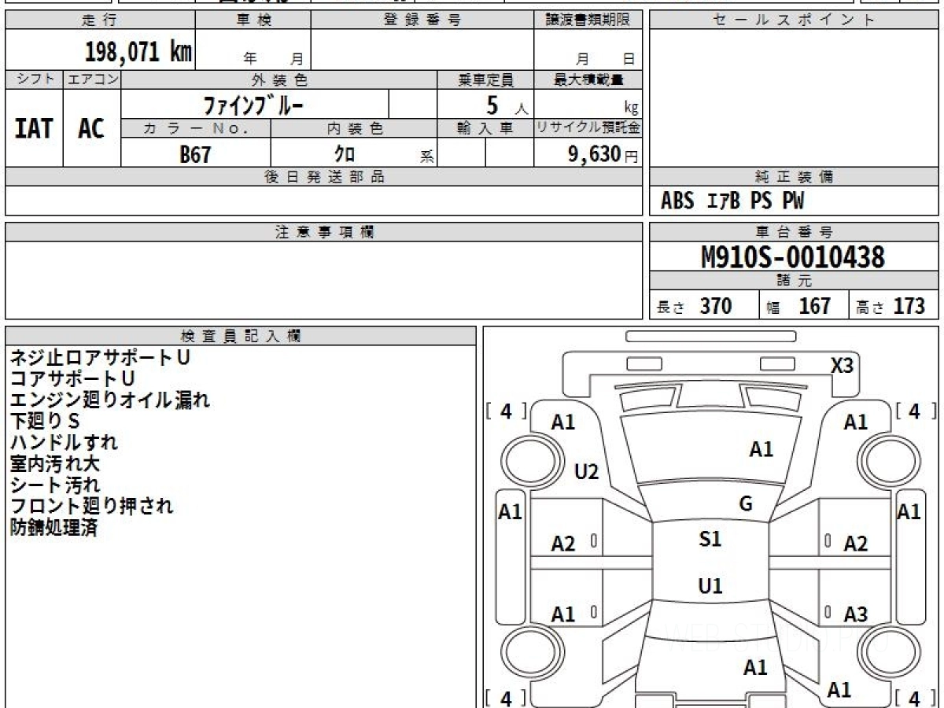Select the 走行 column header
This screenshot has width=944, height=708.
[99, 20]
